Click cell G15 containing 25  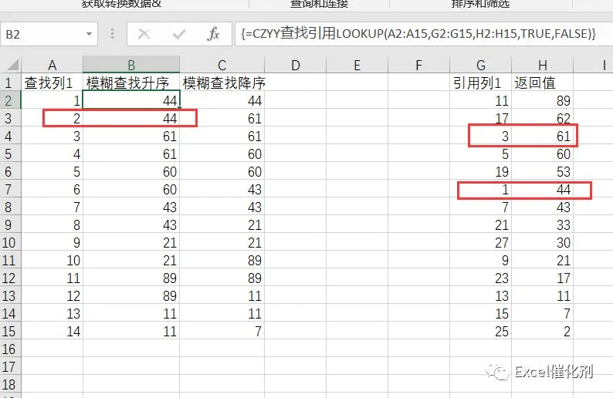click(x=481, y=331)
